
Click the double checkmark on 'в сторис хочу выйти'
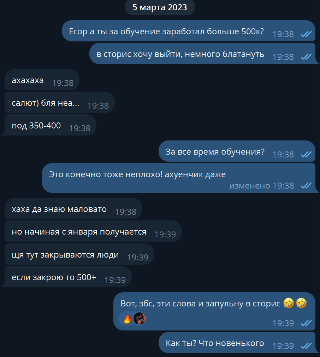coord(306,57)
